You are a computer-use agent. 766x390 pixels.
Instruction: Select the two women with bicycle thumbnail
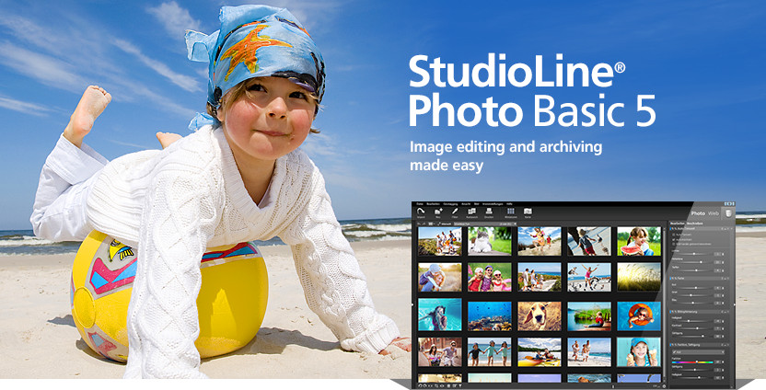[440, 352]
